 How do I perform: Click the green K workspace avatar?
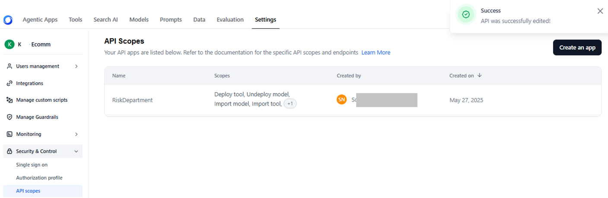(9, 44)
